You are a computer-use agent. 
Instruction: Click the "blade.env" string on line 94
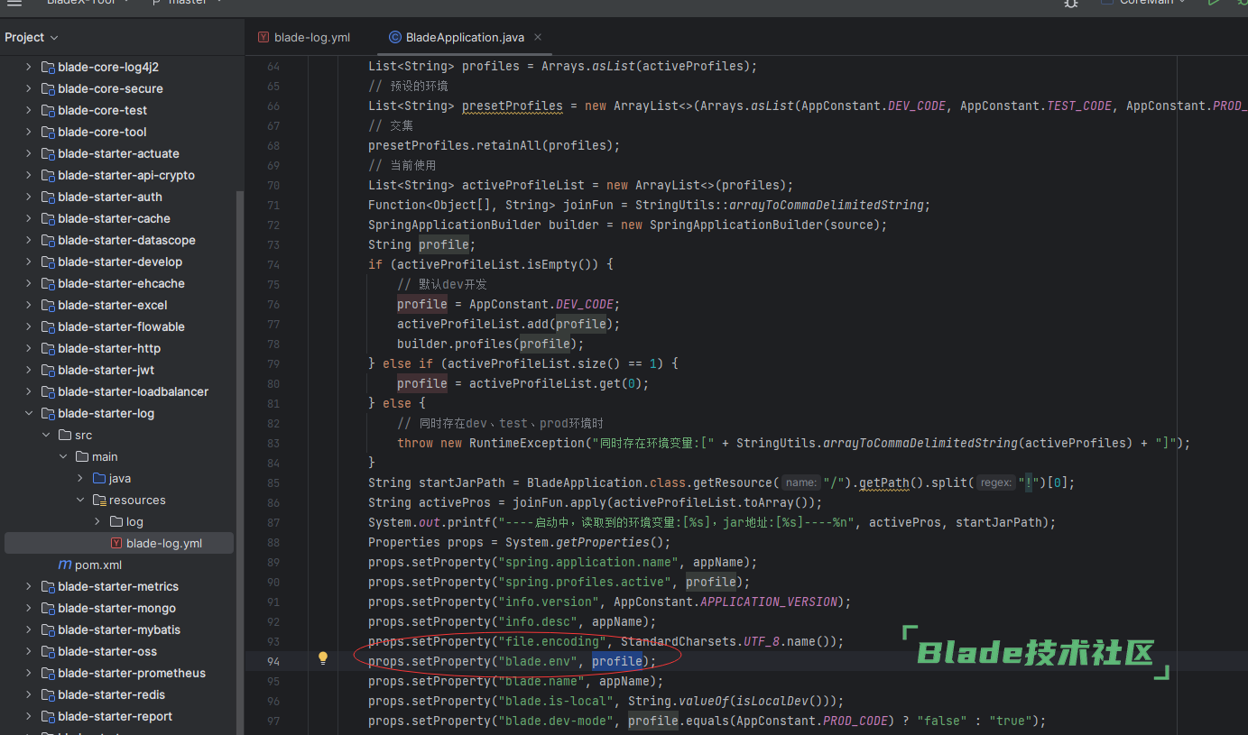(x=537, y=661)
